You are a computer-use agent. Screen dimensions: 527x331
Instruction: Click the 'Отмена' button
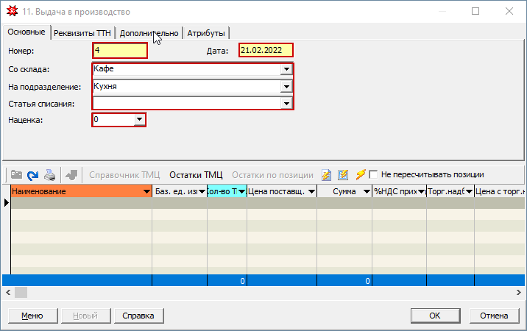494,316
